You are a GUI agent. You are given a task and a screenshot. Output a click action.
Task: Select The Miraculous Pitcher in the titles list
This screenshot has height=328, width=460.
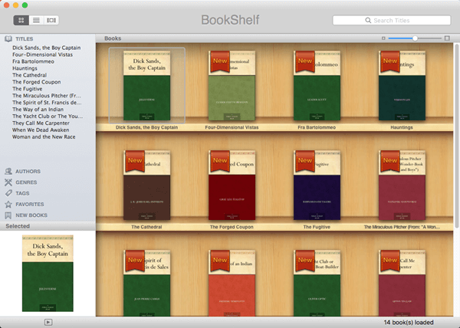coord(46,96)
